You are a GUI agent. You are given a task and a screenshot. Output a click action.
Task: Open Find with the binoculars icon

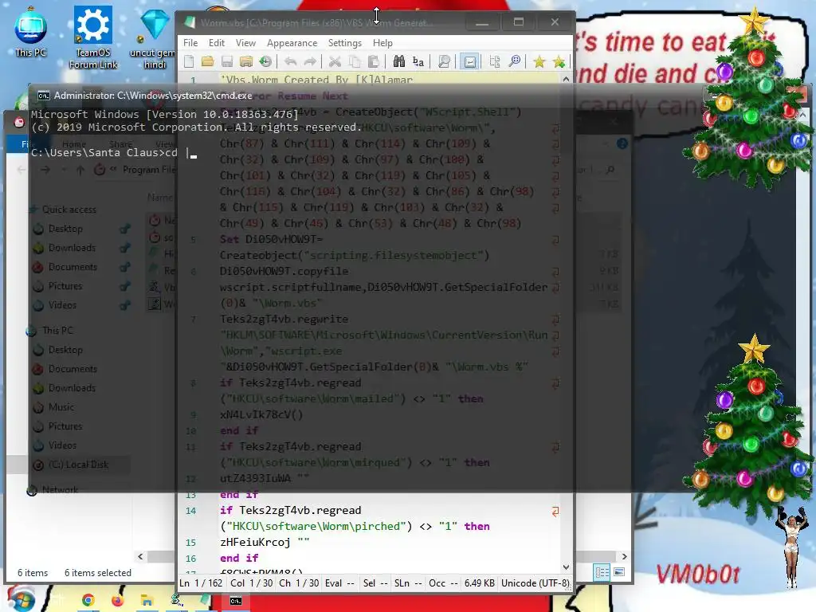click(398, 62)
